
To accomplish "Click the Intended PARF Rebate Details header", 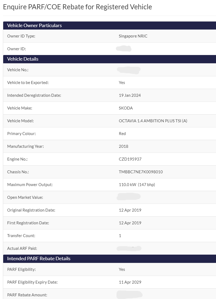I will coord(110,259).
